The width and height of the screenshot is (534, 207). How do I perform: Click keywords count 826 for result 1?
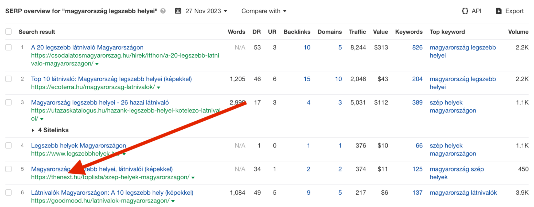pyautogui.click(x=417, y=47)
